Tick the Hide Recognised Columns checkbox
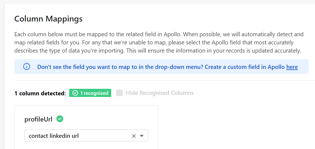The height and width of the screenshot is (149, 315). point(119,93)
